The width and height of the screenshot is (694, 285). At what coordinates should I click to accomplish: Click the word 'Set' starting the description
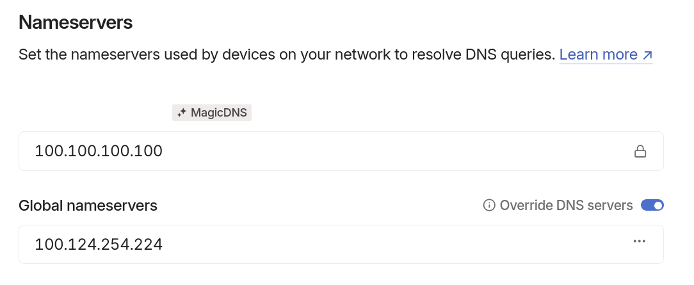pyautogui.click(x=29, y=55)
